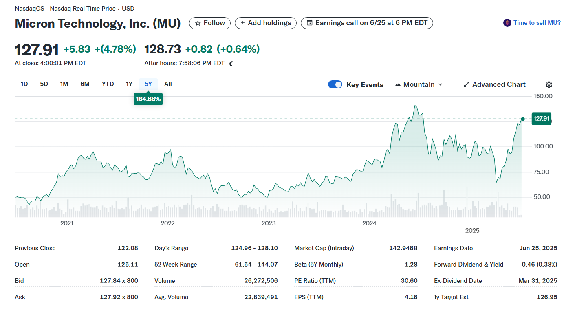Click the 100.00 price axis label
The height and width of the screenshot is (311, 564).
543,146
